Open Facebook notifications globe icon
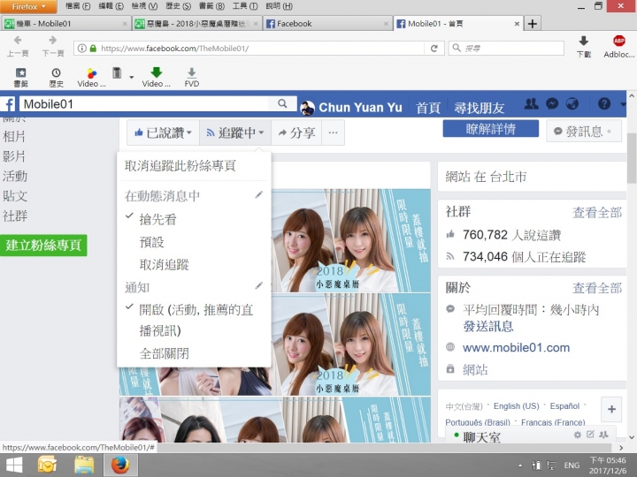Image resolution: width=637 pixels, height=477 pixels. click(x=572, y=104)
